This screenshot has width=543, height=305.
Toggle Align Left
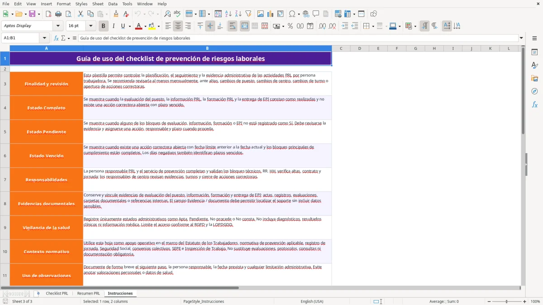(x=168, y=26)
